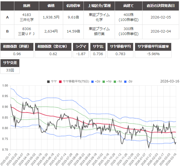180x167 pixels.
Task: Select stock 8306 三菱UFJ in row B
Action: tap(26, 31)
